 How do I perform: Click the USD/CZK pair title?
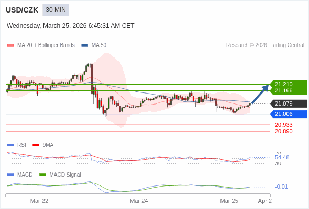click(22, 10)
